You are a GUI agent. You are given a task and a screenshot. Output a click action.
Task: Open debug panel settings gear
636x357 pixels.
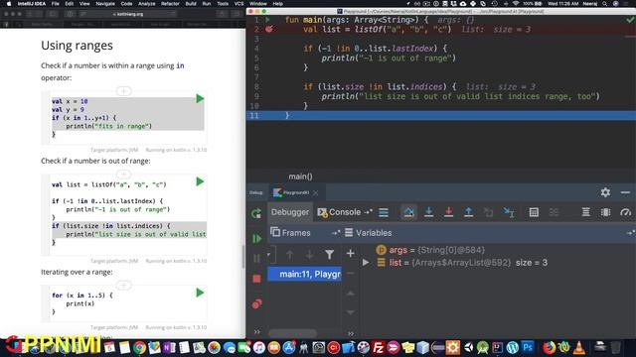[605, 192]
